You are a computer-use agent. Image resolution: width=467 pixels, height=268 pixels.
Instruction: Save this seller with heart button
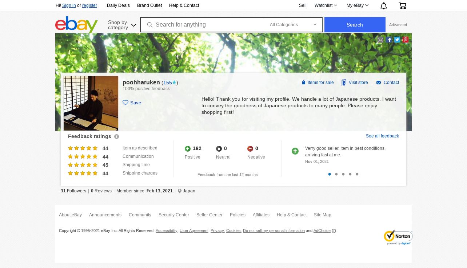coord(132,103)
